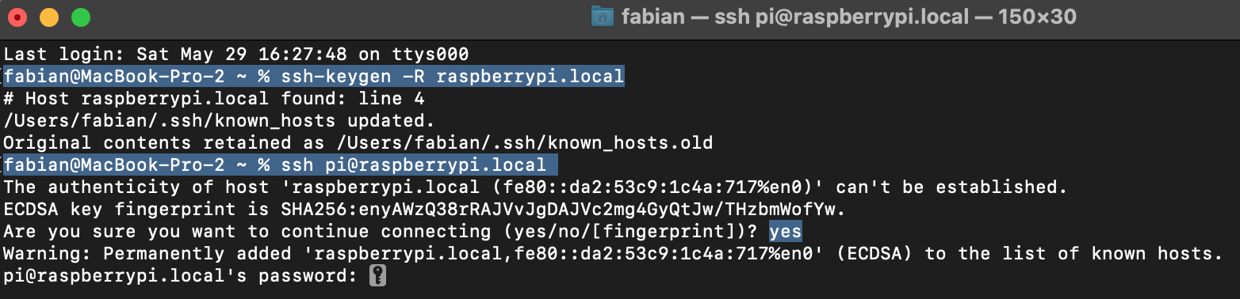Screen dimensions: 1240x299
Task: Click the highlighted 'ssh pi@raspberrypi.local' command
Action: (x=281, y=165)
